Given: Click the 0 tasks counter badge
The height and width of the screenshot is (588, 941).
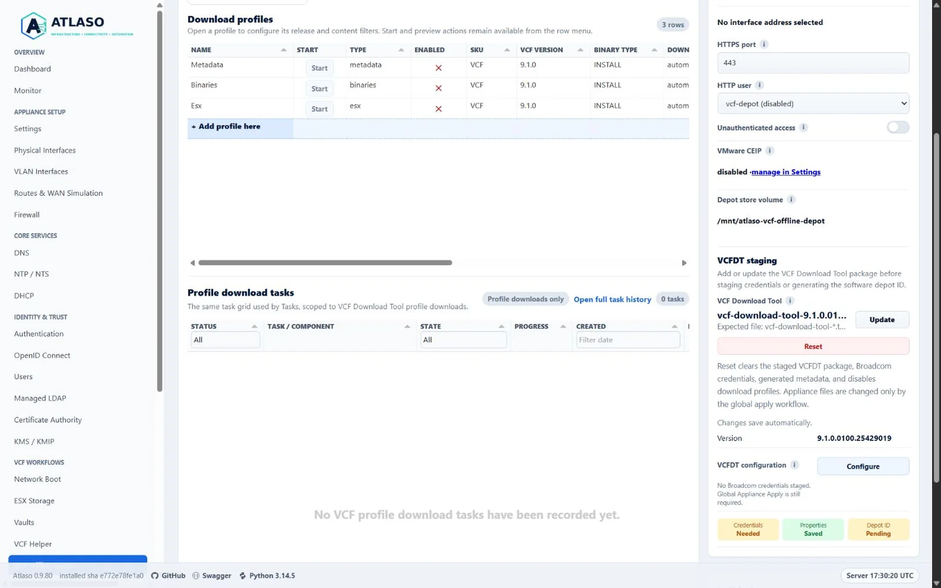Looking at the screenshot, I should 672,299.
